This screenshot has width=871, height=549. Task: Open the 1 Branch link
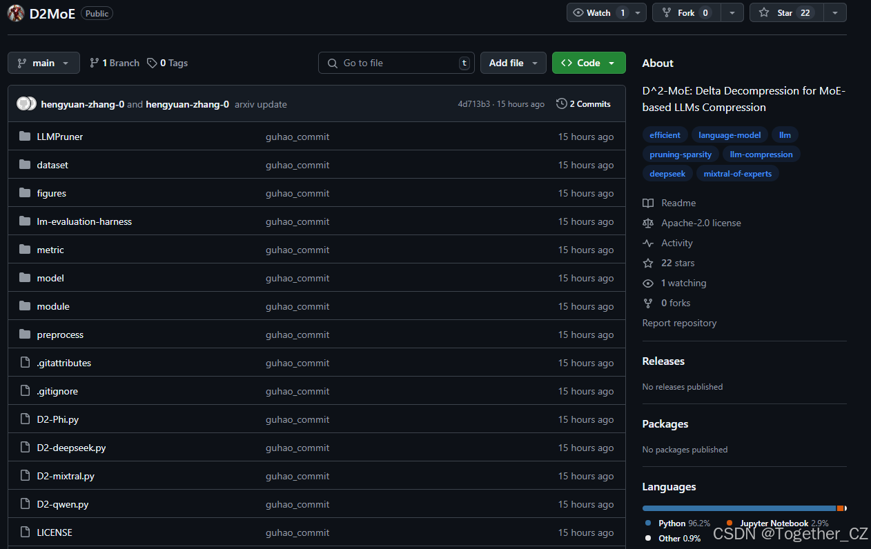(x=115, y=63)
